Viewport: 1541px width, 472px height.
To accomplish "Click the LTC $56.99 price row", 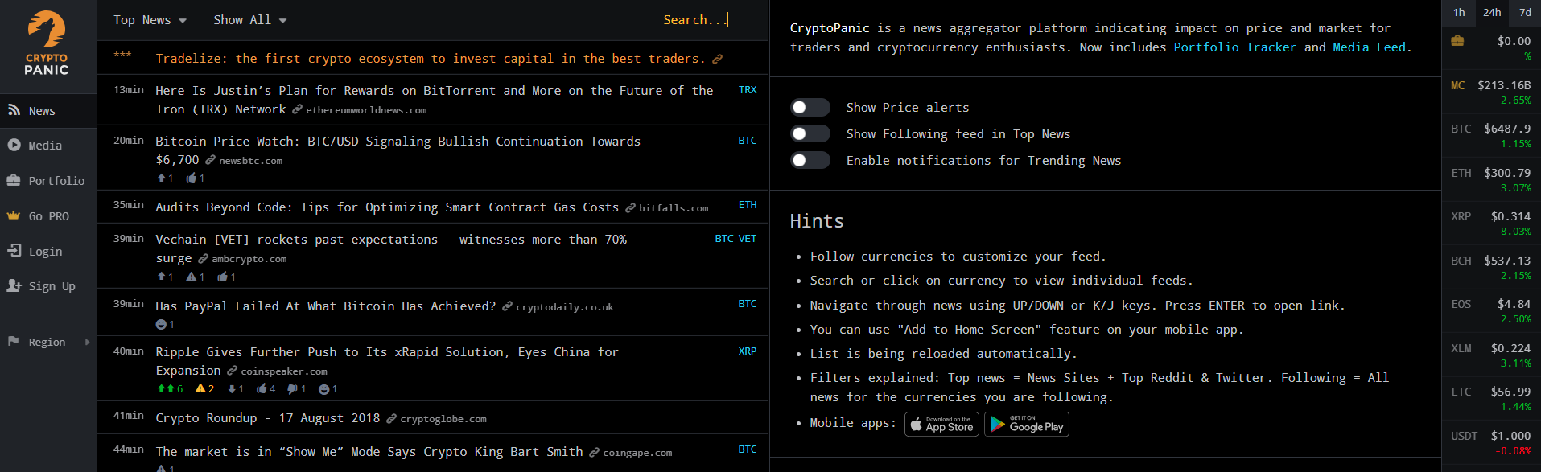I will (x=1491, y=399).
